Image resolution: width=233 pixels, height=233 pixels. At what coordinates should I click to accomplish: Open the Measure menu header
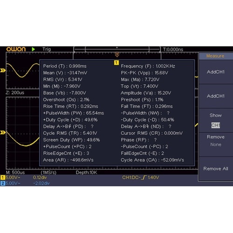click(x=216, y=56)
